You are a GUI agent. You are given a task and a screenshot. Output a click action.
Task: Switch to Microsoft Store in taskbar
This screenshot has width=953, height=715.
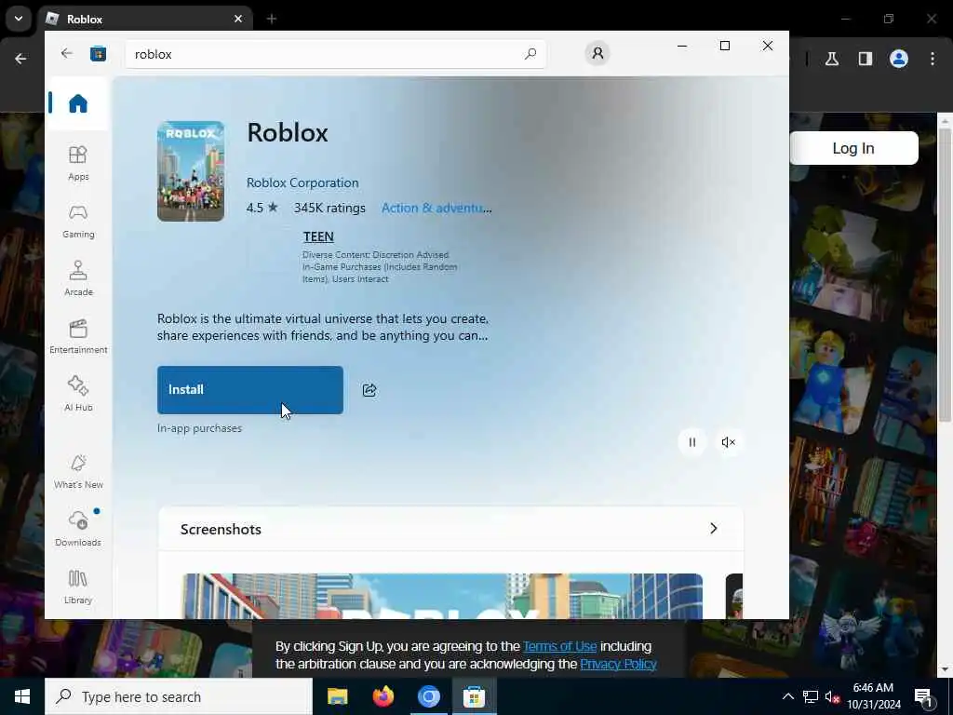(474, 696)
